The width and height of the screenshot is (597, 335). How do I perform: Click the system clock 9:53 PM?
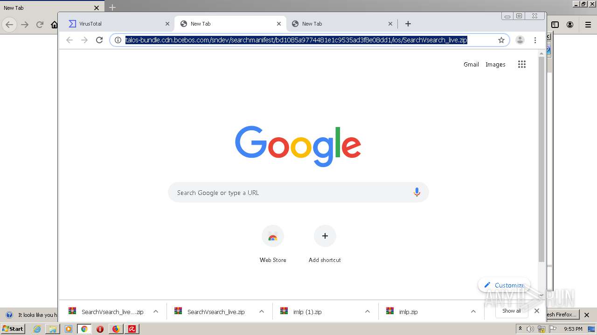click(573, 329)
